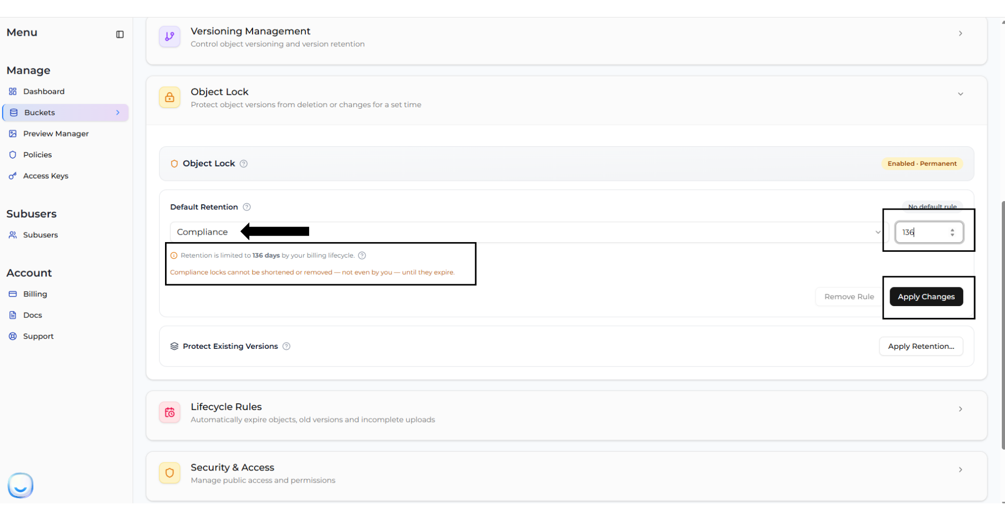The image size is (1005, 520).
Task: Collapse the Object Lock section chevron
Action: pyautogui.click(x=960, y=94)
